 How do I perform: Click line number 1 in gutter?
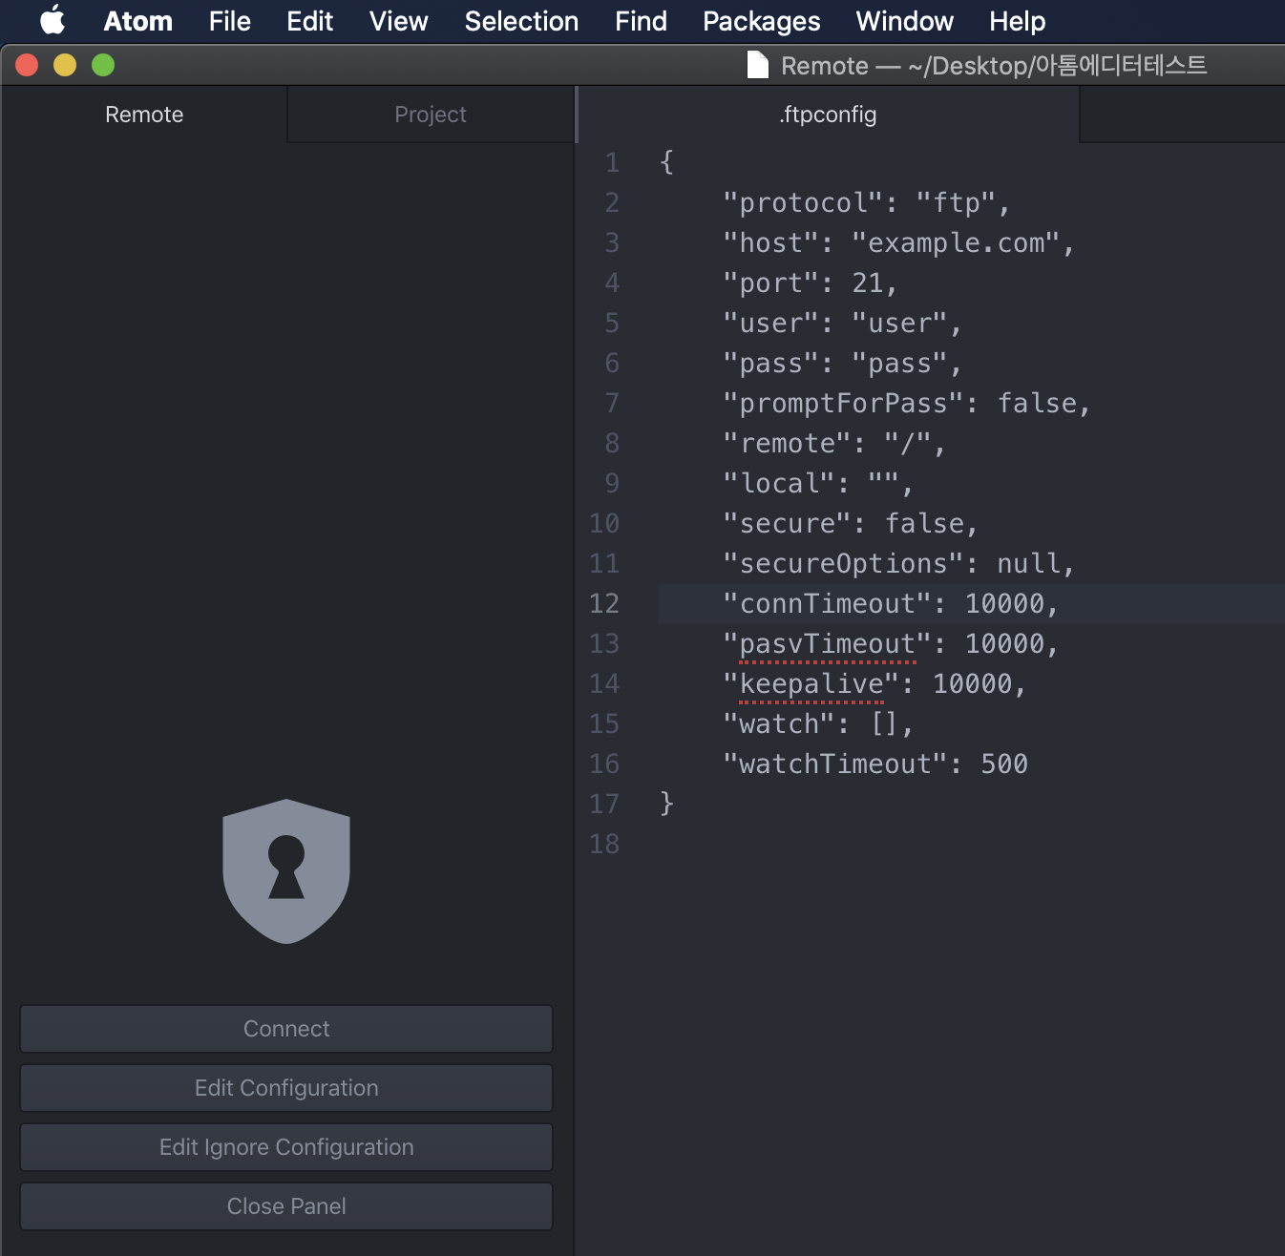(x=612, y=163)
